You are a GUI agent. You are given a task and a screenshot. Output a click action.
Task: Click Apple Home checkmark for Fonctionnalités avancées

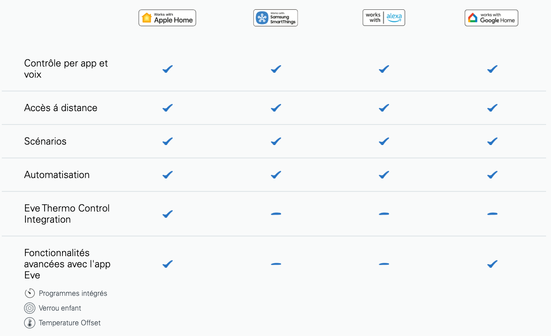click(x=167, y=264)
